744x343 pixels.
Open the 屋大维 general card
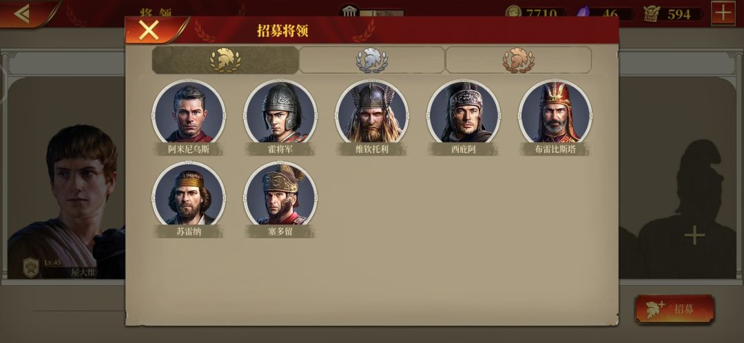(x=66, y=201)
